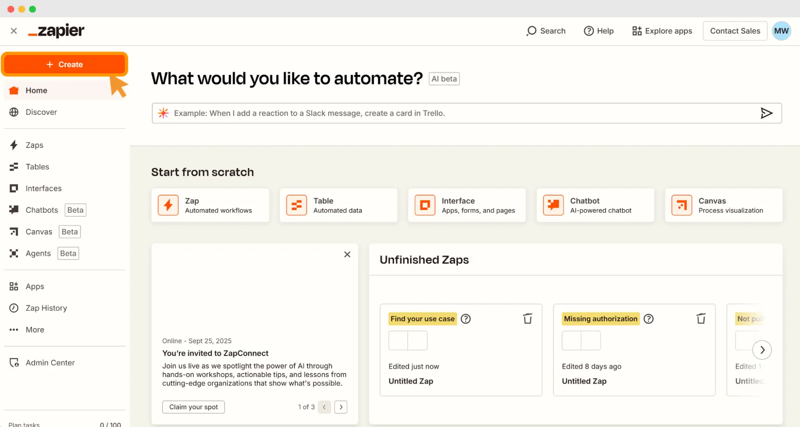Image resolution: width=800 pixels, height=427 pixels.
Task: Select Home in the sidebar
Action: (x=64, y=90)
